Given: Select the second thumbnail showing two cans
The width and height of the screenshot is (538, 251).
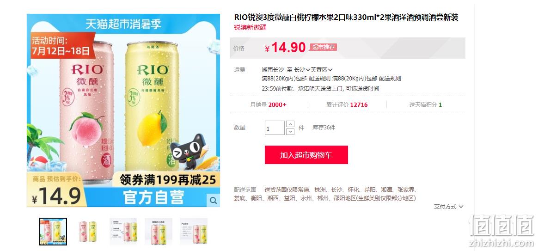Looking at the screenshot, I should pyautogui.click(x=88, y=232).
